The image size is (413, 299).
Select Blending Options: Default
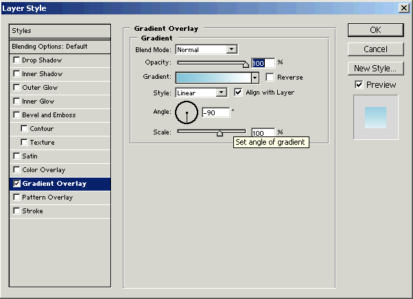(x=60, y=47)
